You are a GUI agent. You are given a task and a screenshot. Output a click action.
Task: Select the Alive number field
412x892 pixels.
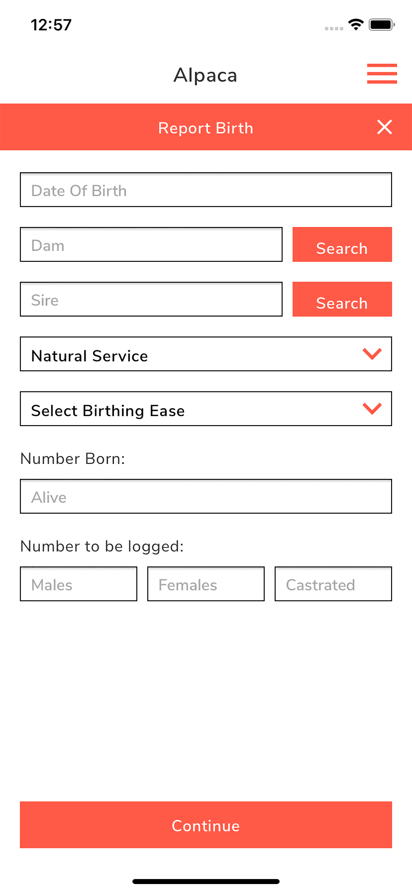pos(206,496)
